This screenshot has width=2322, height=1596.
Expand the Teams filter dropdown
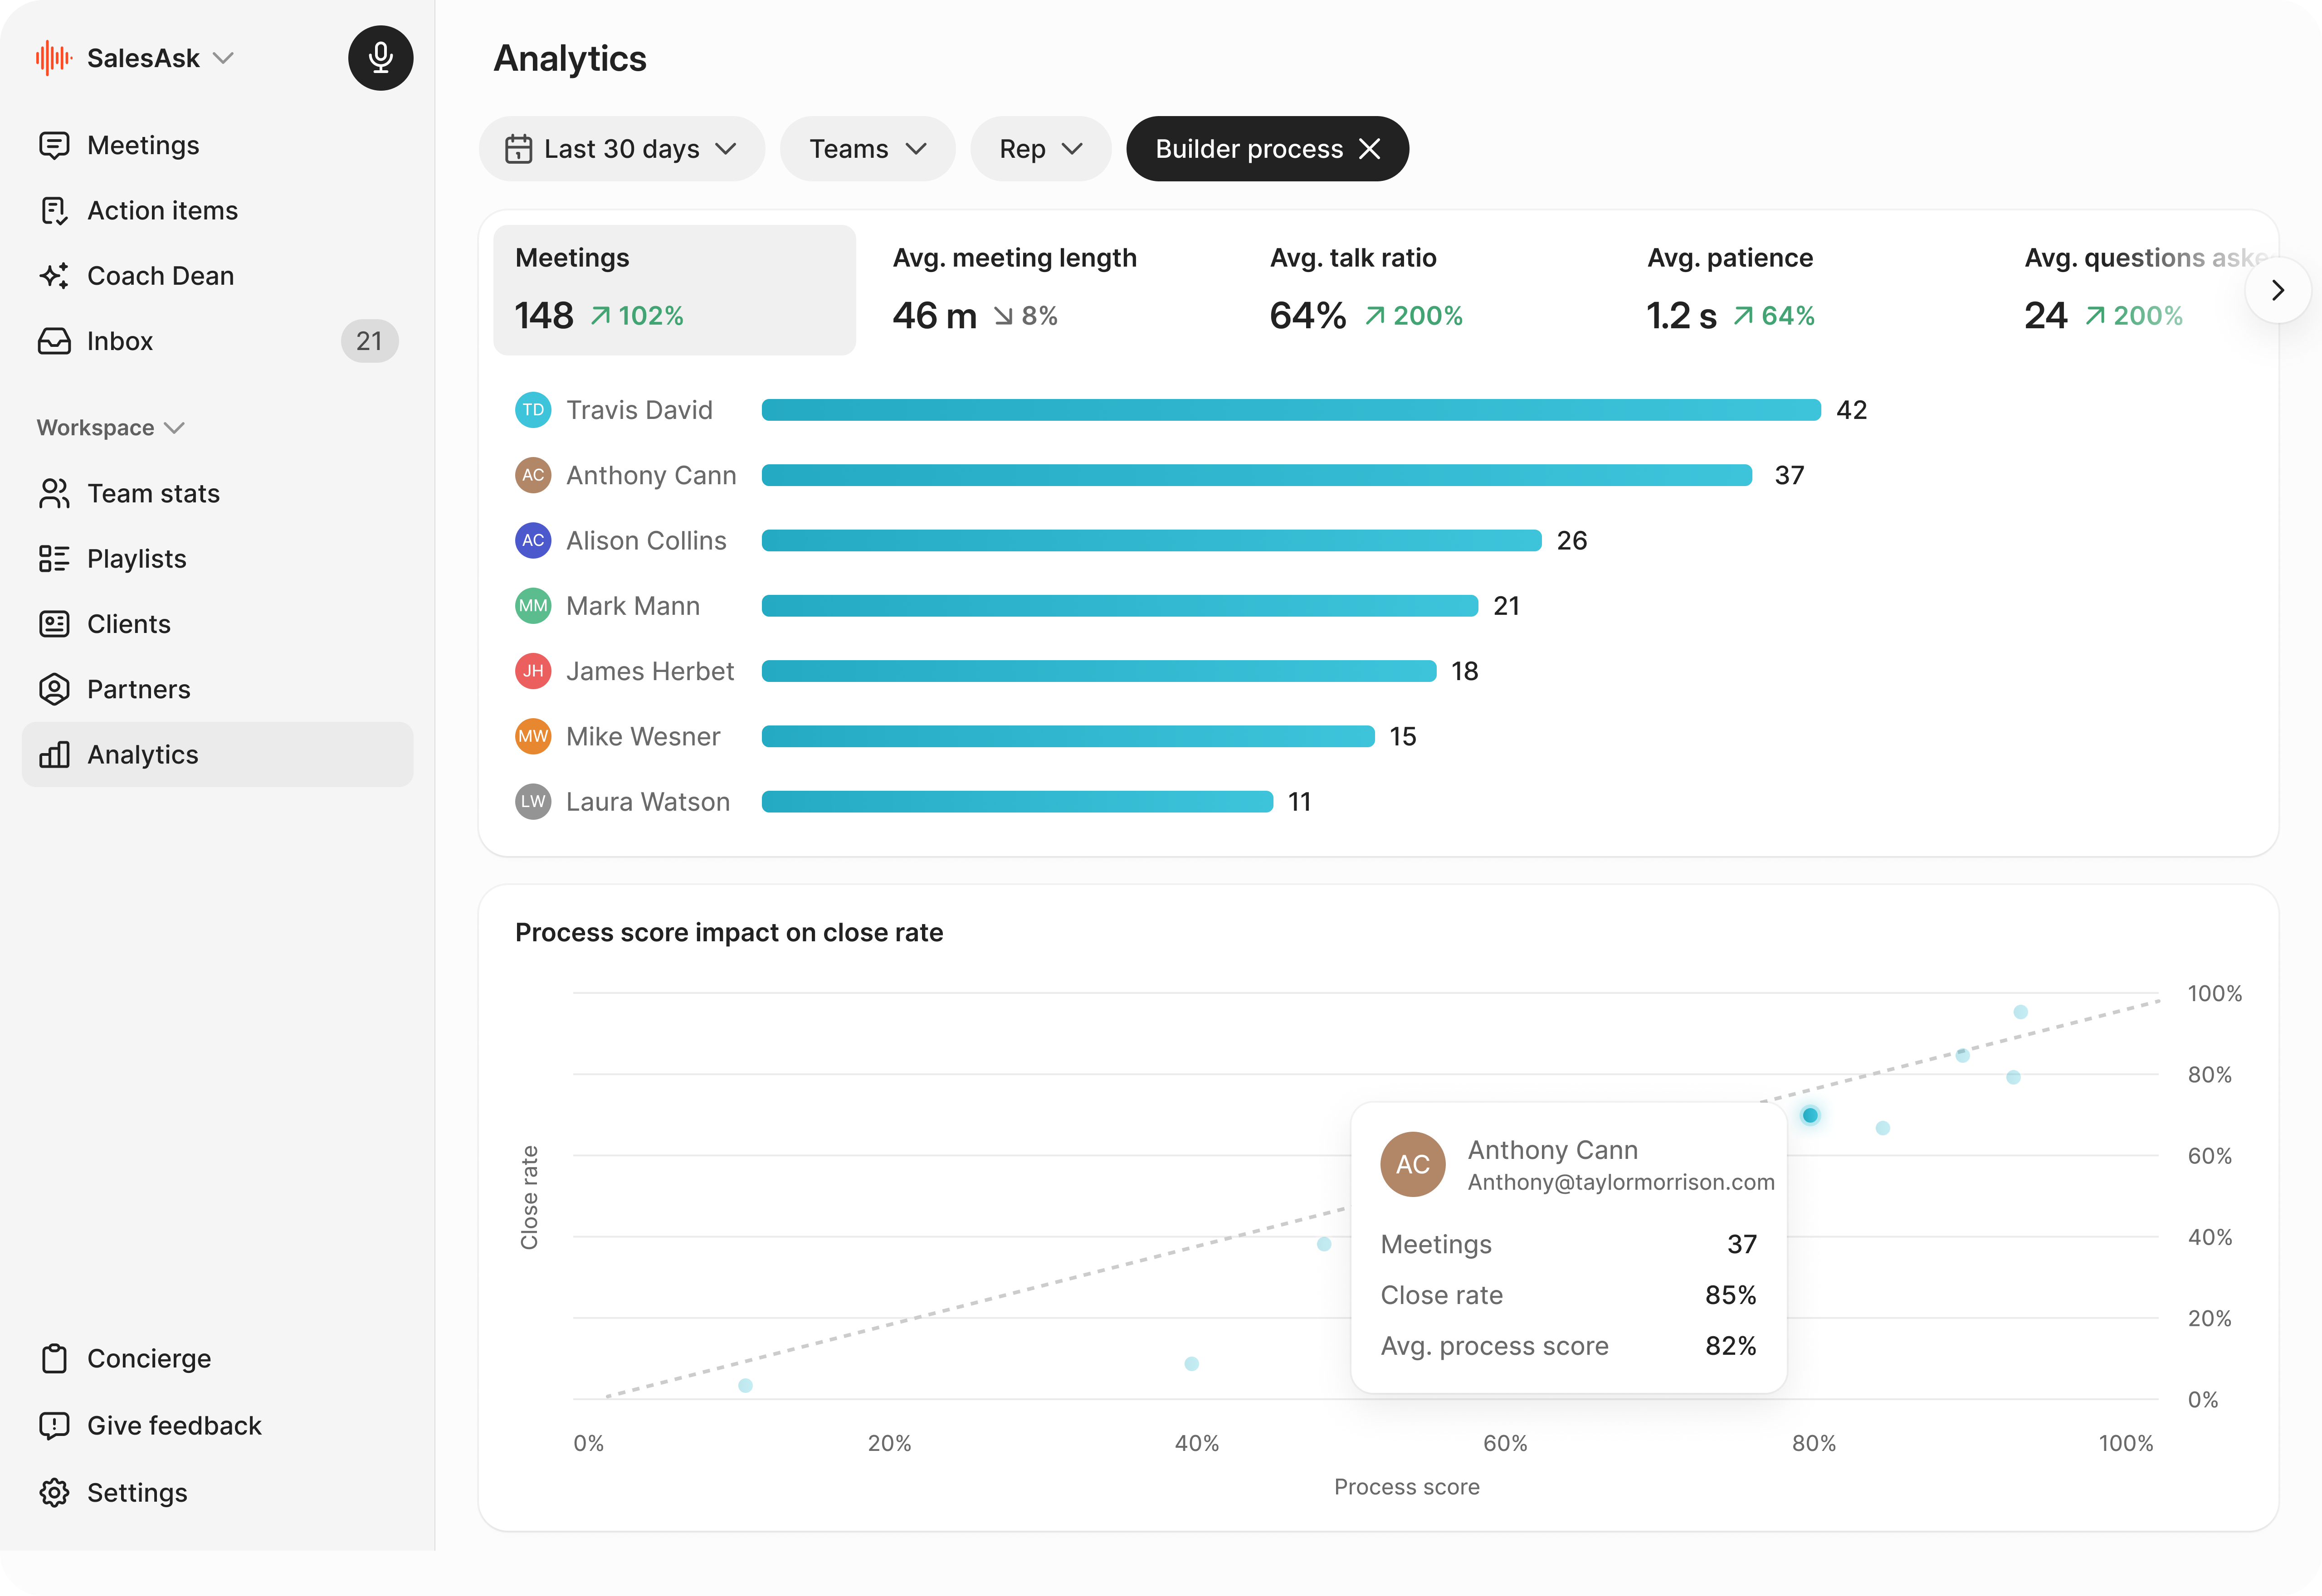coord(867,149)
